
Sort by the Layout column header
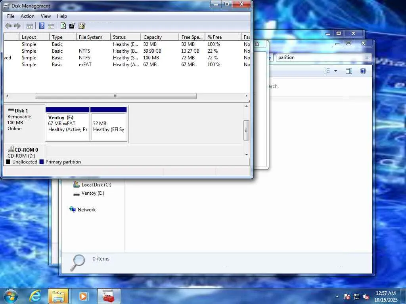(x=34, y=37)
